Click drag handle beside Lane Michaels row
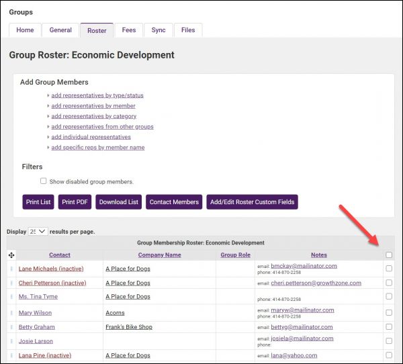 coord(11,269)
